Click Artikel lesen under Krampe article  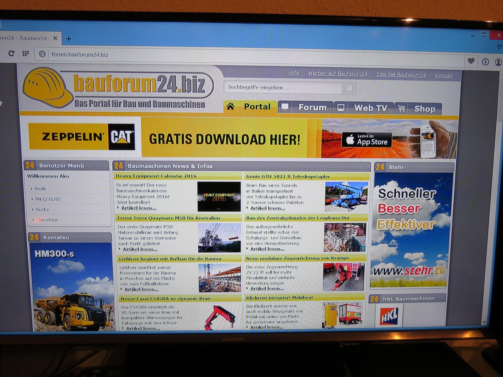pos(267,289)
